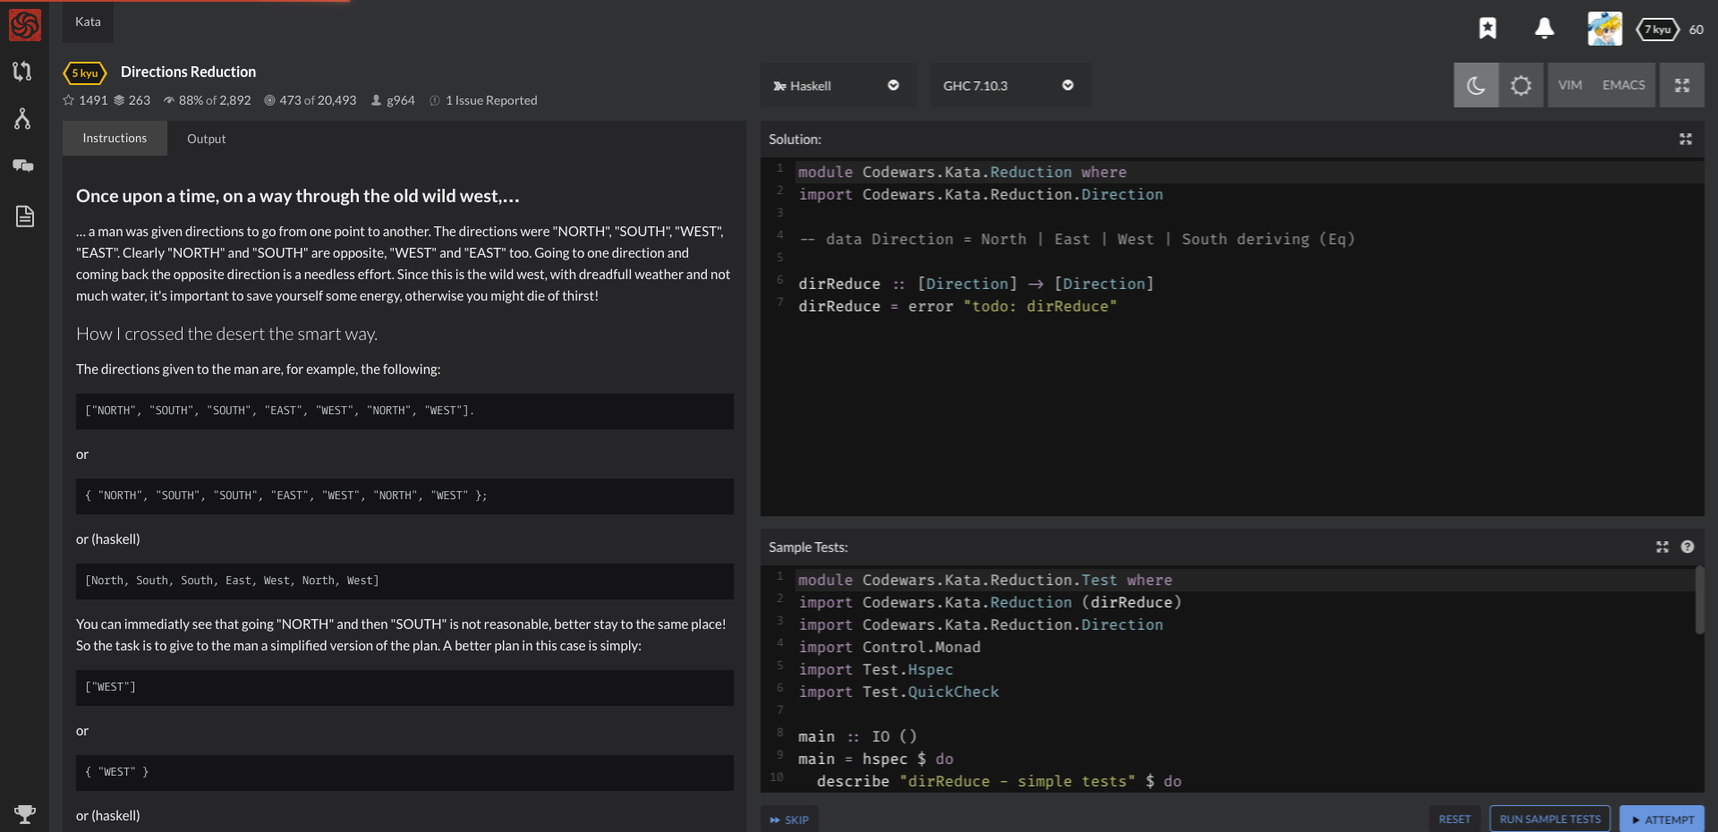
Task: Switch to light theme via sun icon
Action: [1521, 84]
